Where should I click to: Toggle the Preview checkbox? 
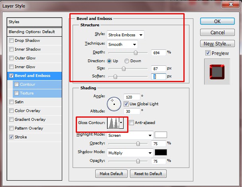208,53
